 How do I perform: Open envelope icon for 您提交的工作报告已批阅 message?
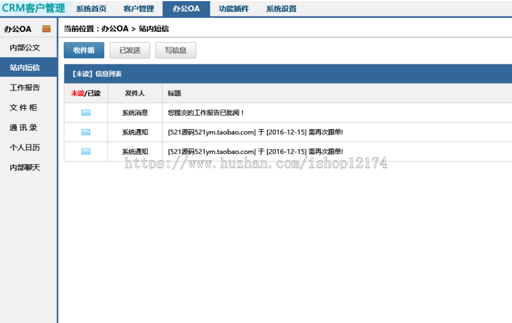[85, 113]
